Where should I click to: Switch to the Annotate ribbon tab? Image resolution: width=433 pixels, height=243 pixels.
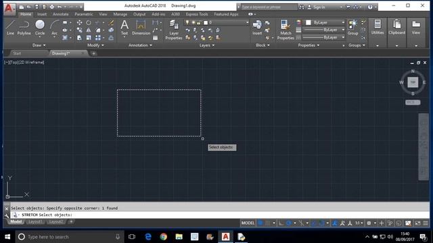[60, 14]
